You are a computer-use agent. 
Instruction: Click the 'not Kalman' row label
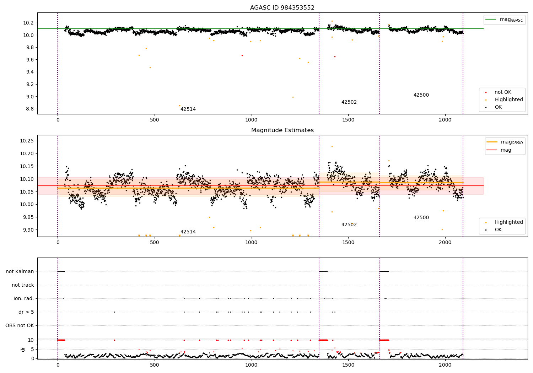point(20,271)
